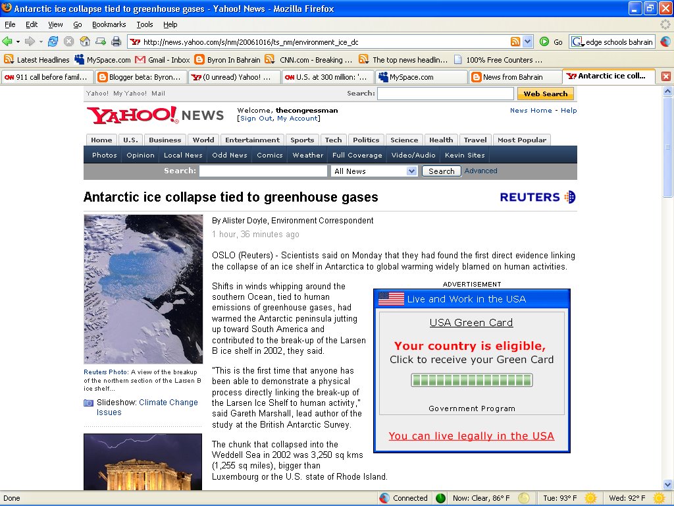Open the All News search category dropdown
This screenshot has height=506, width=674.
coord(375,171)
